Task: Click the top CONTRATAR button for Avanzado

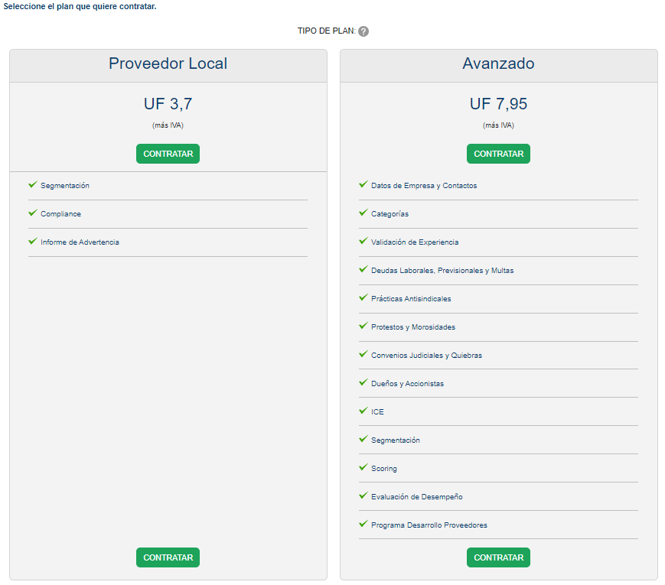Action: tap(498, 154)
